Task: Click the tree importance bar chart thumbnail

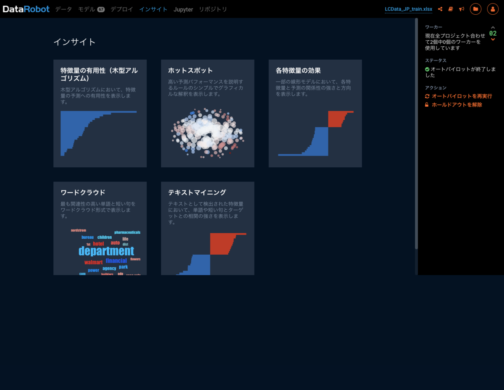Action: [x=99, y=133]
